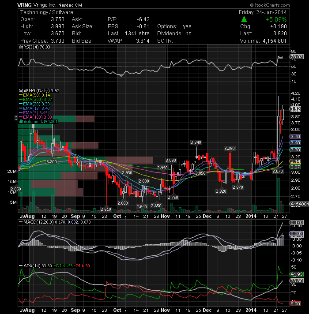Click the SCTR label
The width and height of the screenshot is (309, 314).
165,41
